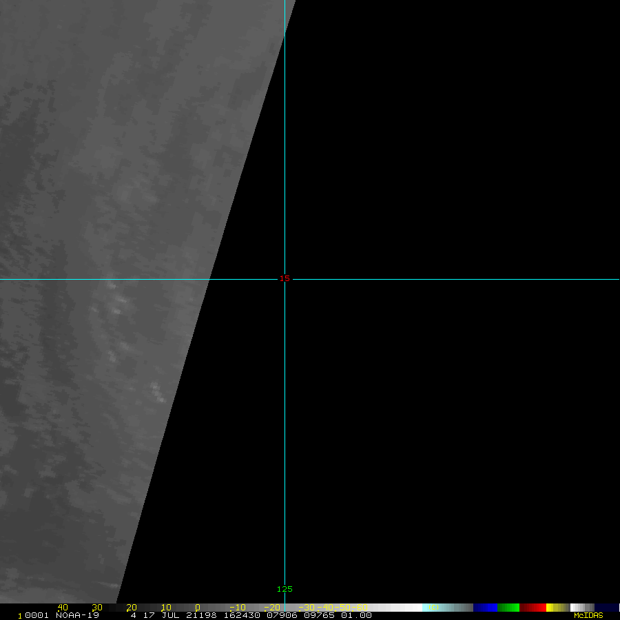Click the green 125 longitude label

(285, 589)
